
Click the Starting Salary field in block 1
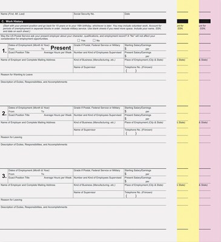[145, 47]
